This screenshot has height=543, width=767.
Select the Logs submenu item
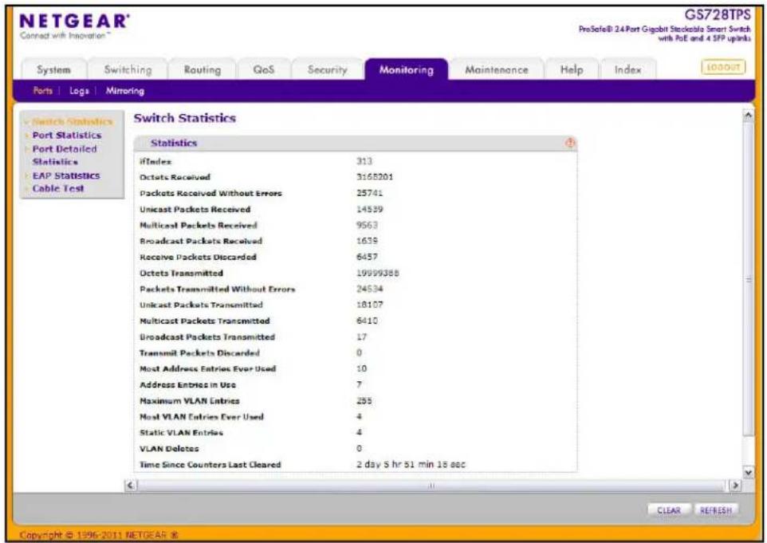click(79, 91)
